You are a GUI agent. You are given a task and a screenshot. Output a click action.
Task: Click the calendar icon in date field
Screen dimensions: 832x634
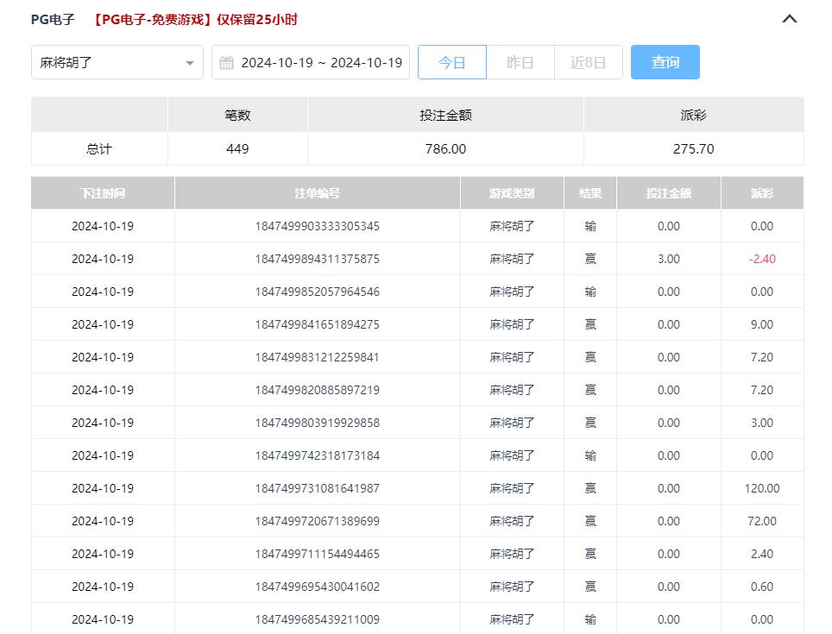click(x=227, y=62)
